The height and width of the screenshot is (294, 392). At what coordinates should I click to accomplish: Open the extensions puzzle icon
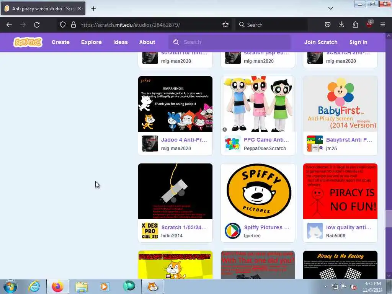(x=355, y=25)
